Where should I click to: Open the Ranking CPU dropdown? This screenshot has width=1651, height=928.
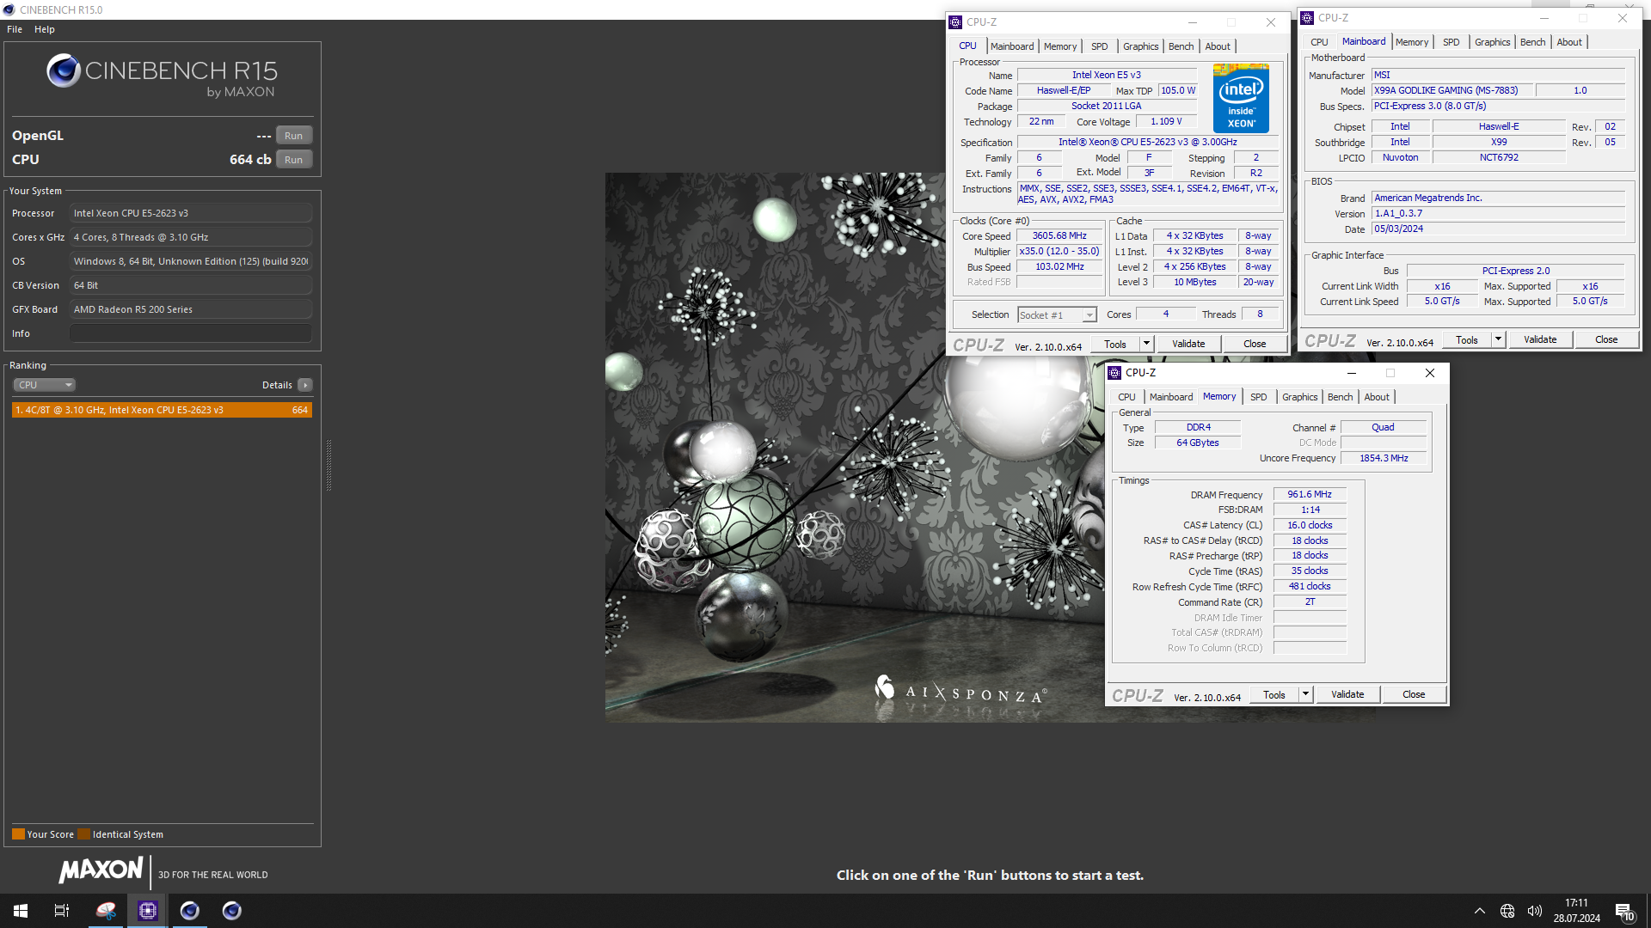tap(45, 385)
